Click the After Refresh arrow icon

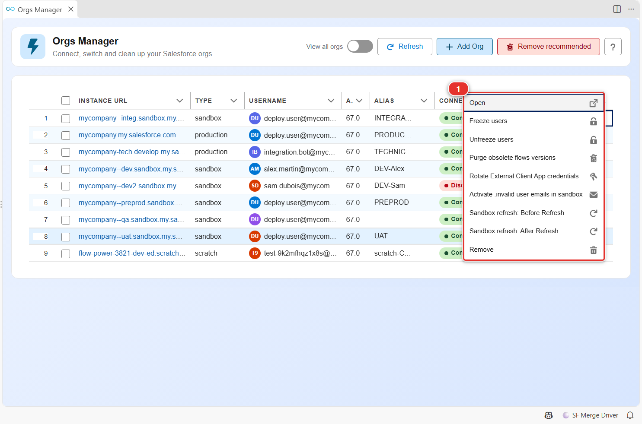(594, 231)
